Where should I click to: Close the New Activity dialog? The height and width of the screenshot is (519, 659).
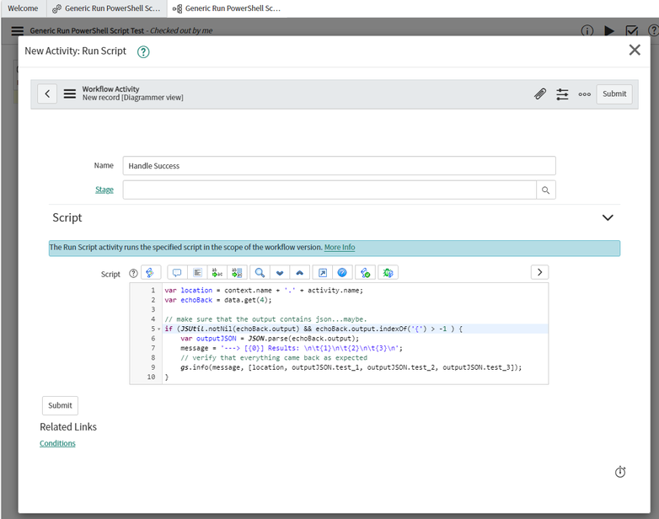[x=635, y=50]
